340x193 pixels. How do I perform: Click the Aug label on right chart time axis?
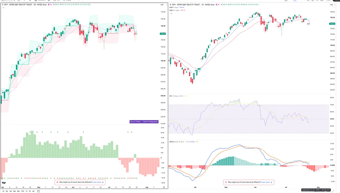pyautogui.click(x=318, y=187)
